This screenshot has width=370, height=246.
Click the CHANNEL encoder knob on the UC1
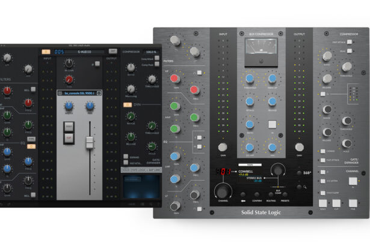[223, 191]
